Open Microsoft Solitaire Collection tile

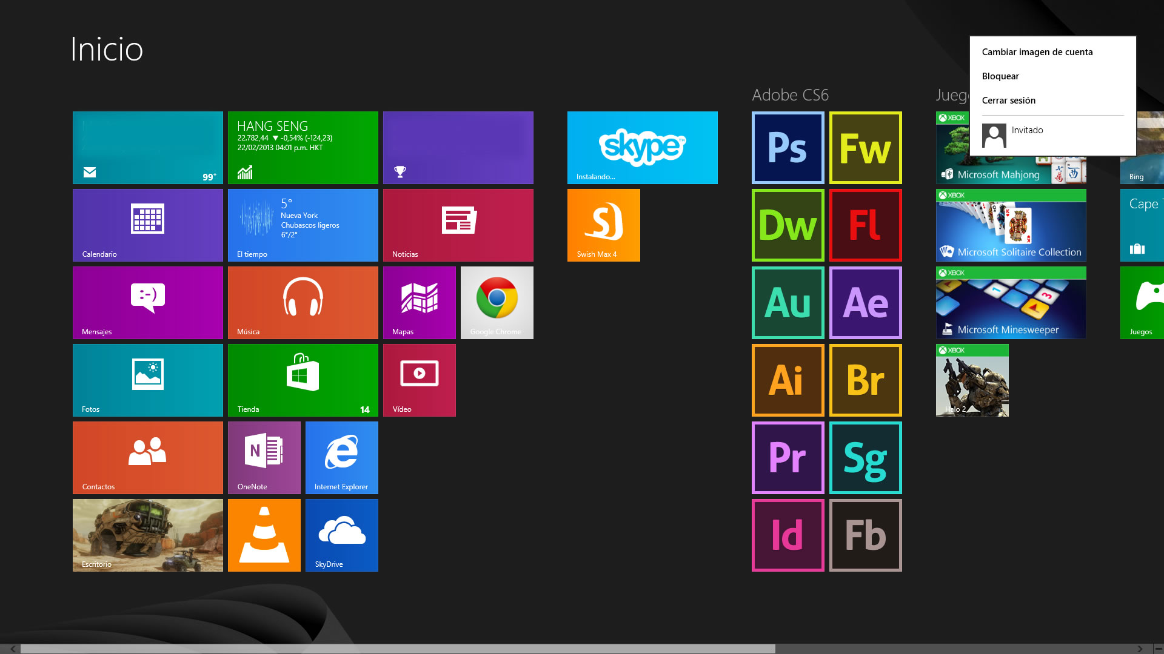1011,225
